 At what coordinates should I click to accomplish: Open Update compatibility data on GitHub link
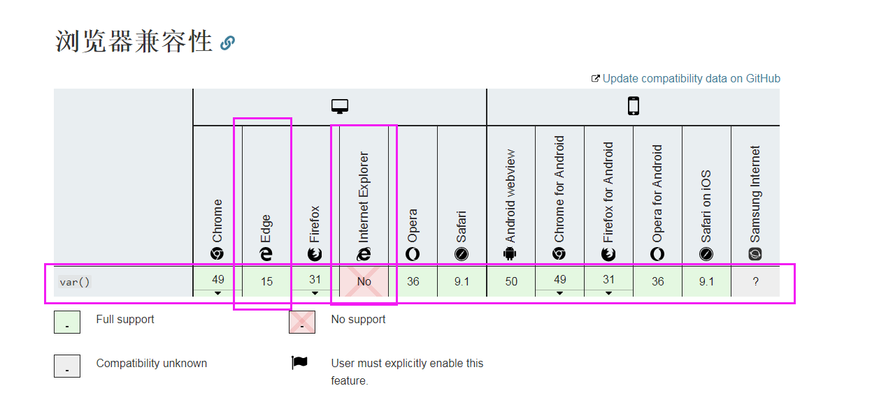coord(691,79)
